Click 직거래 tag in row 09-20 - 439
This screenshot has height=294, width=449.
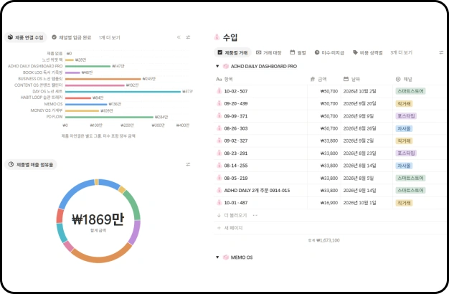pos(404,104)
